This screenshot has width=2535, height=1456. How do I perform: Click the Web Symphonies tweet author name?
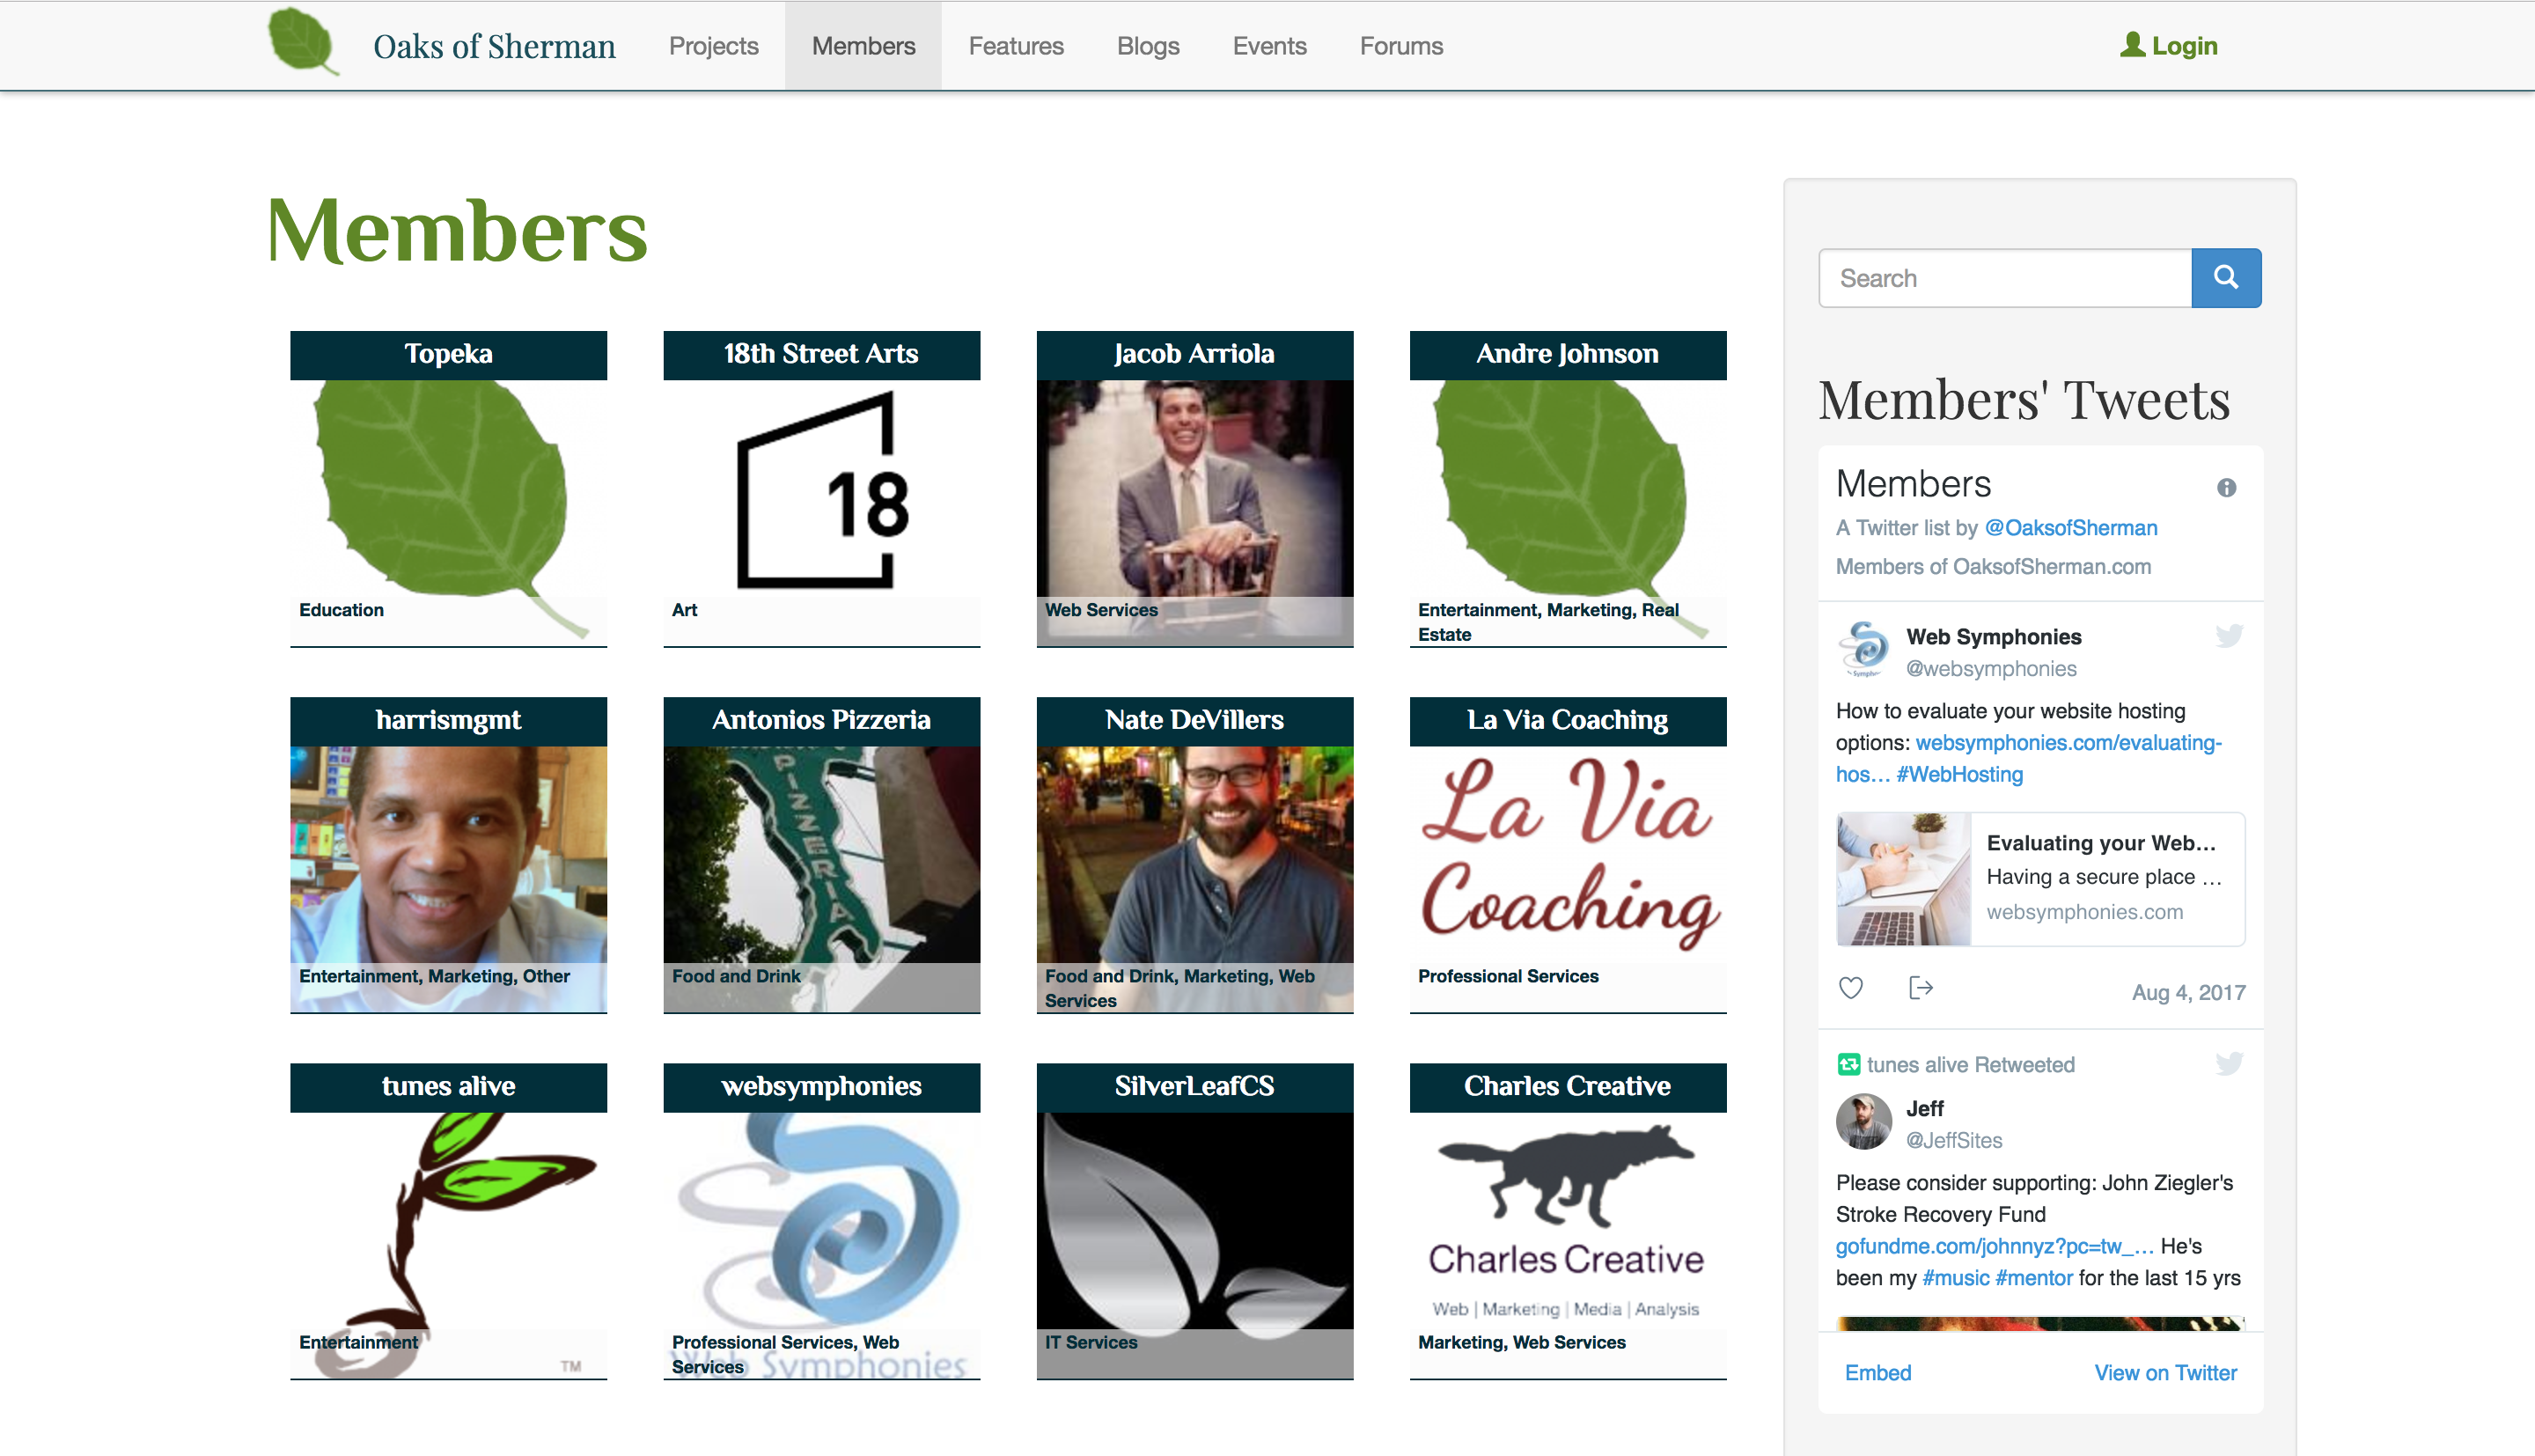[1993, 637]
